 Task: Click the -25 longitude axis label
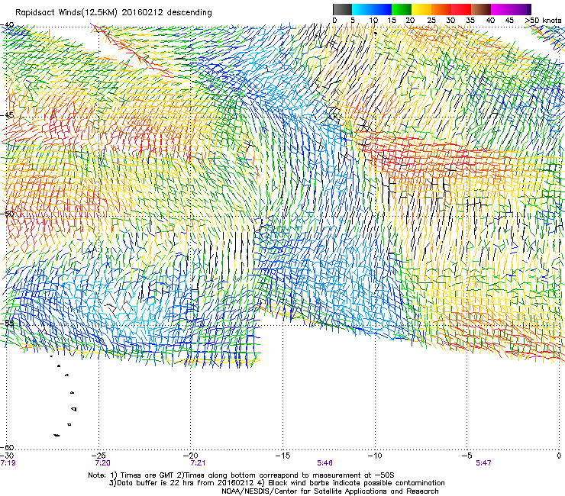[x=98, y=456]
